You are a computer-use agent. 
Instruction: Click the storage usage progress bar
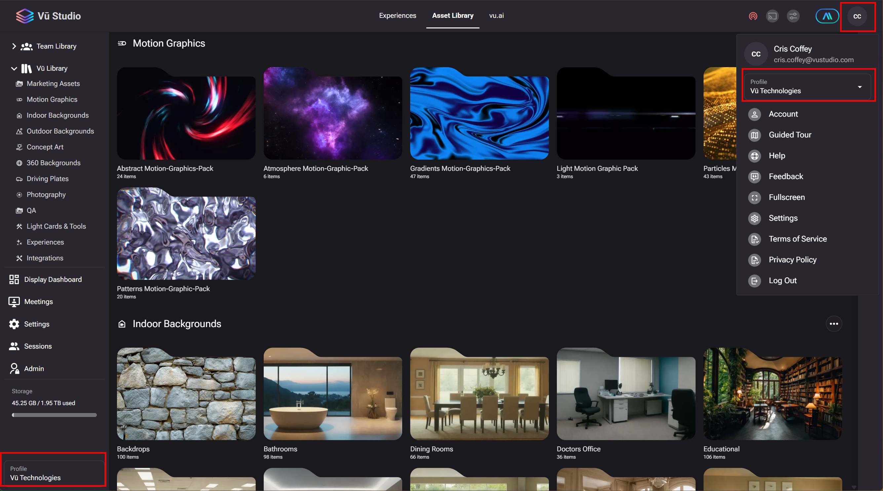tap(54, 415)
